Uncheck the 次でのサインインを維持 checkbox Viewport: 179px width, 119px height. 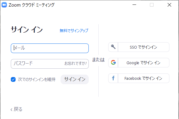pos(13,79)
